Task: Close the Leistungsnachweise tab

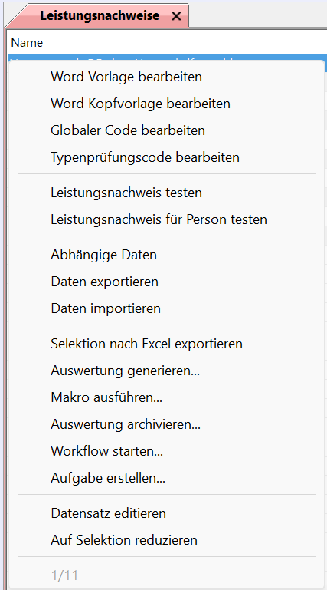Action: [x=175, y=16]
